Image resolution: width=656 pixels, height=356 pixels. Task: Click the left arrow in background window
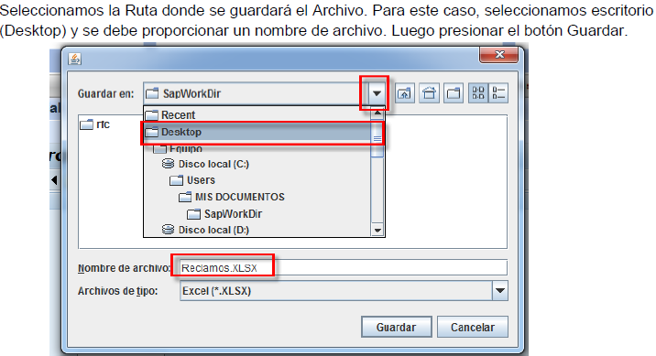point(54,180)
